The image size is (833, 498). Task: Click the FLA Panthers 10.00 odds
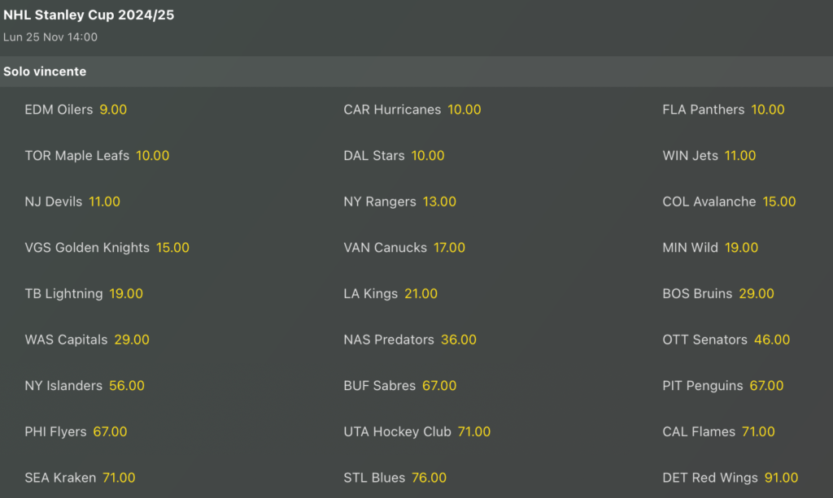coord(723,109)
